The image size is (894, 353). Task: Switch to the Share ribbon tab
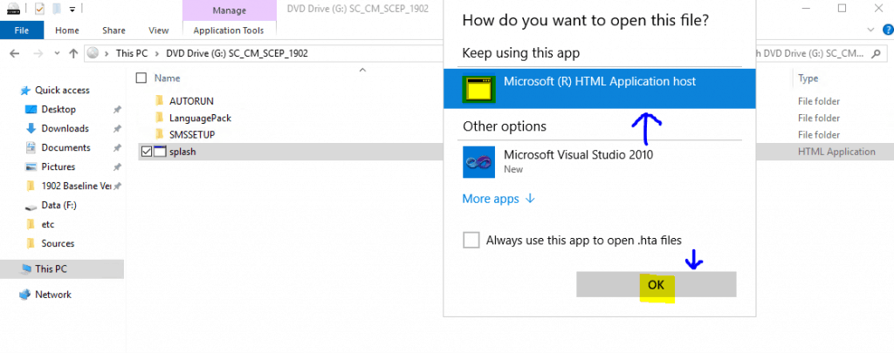[x=113, y=31]
